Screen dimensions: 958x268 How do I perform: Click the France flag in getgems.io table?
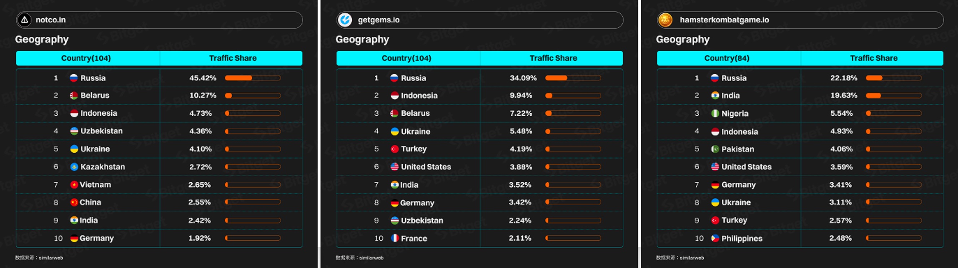click(394, 238)
